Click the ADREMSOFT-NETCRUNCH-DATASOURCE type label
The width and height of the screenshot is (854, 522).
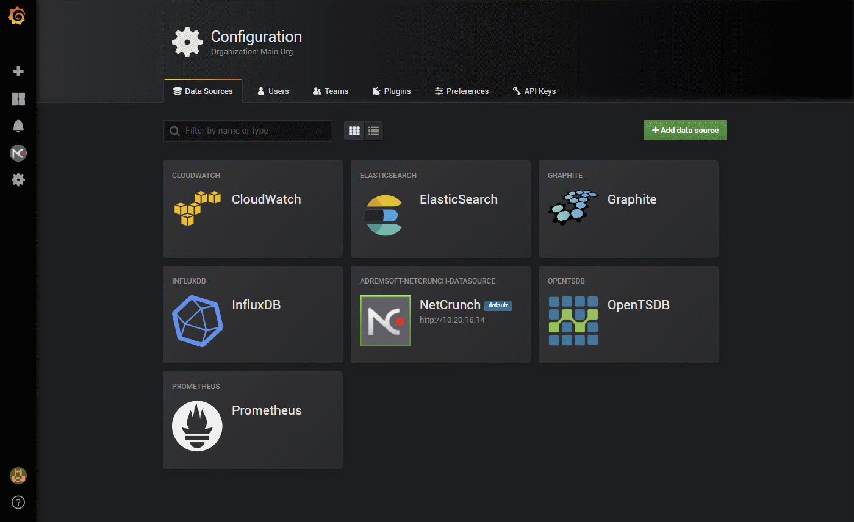[428, 281]
